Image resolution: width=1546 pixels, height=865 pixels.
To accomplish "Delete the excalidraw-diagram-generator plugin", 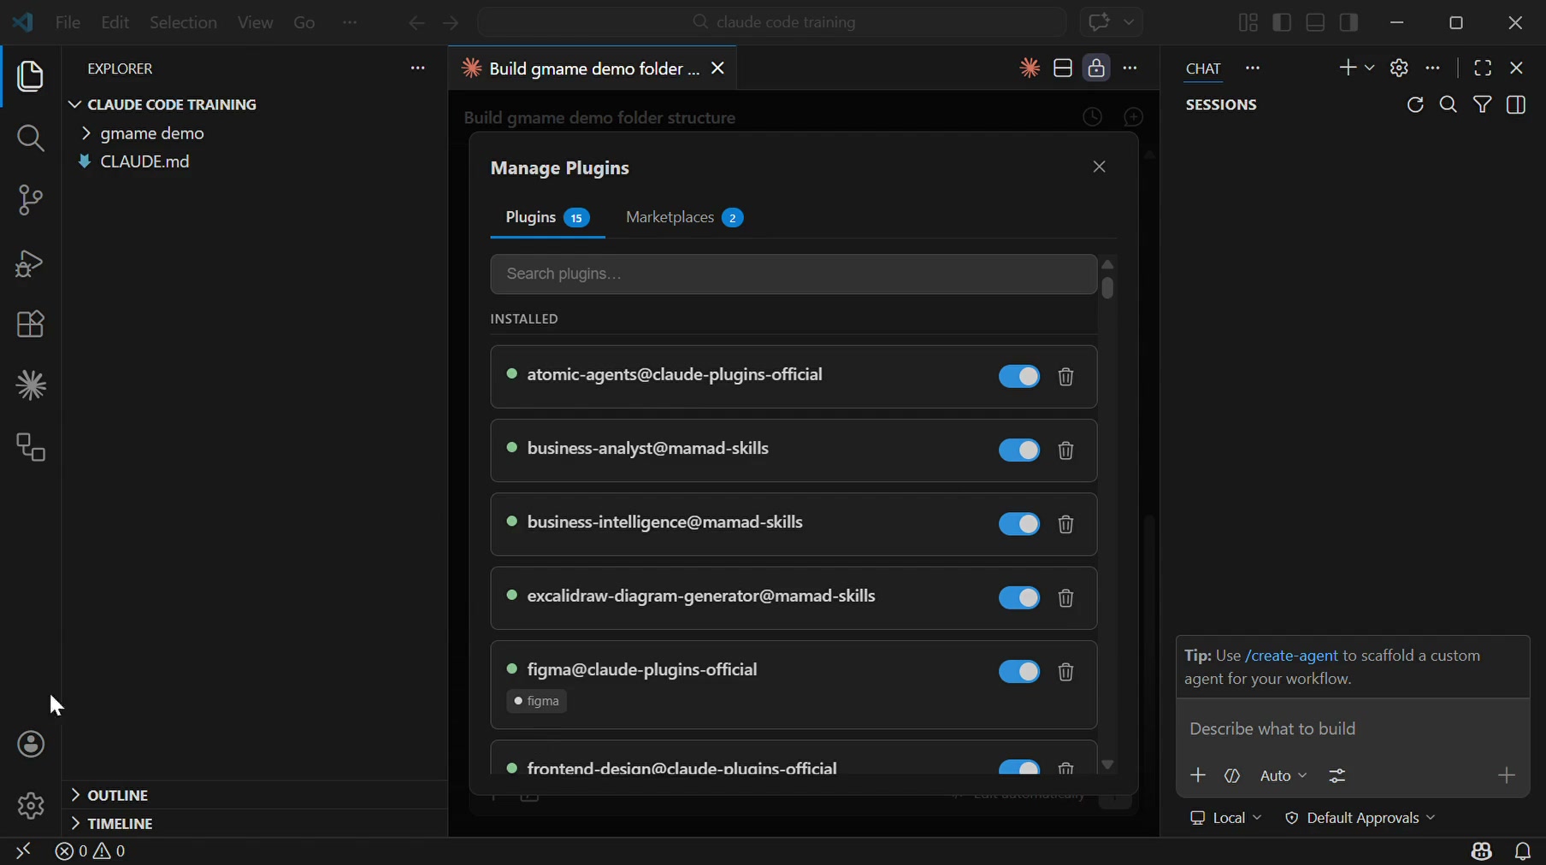I will (1065, 598).
